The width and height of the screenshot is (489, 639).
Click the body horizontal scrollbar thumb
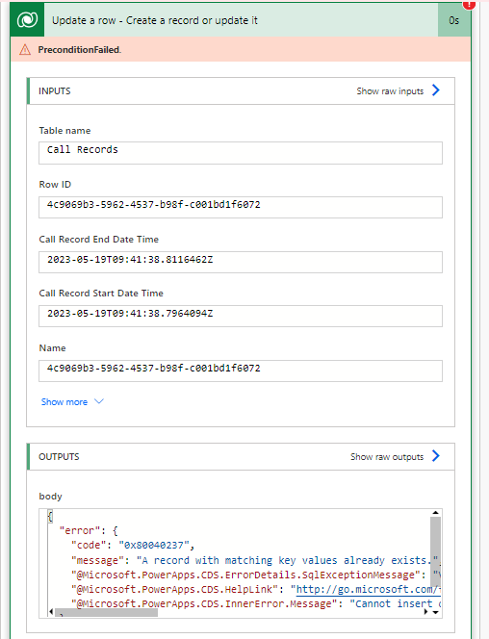(x=106, y=612)
